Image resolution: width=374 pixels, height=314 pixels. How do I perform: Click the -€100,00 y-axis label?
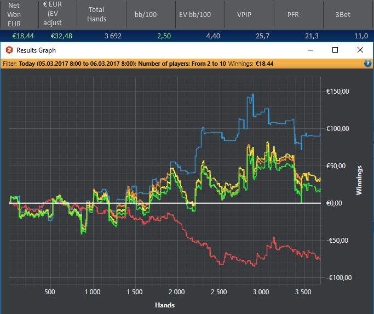pos(339,278)
